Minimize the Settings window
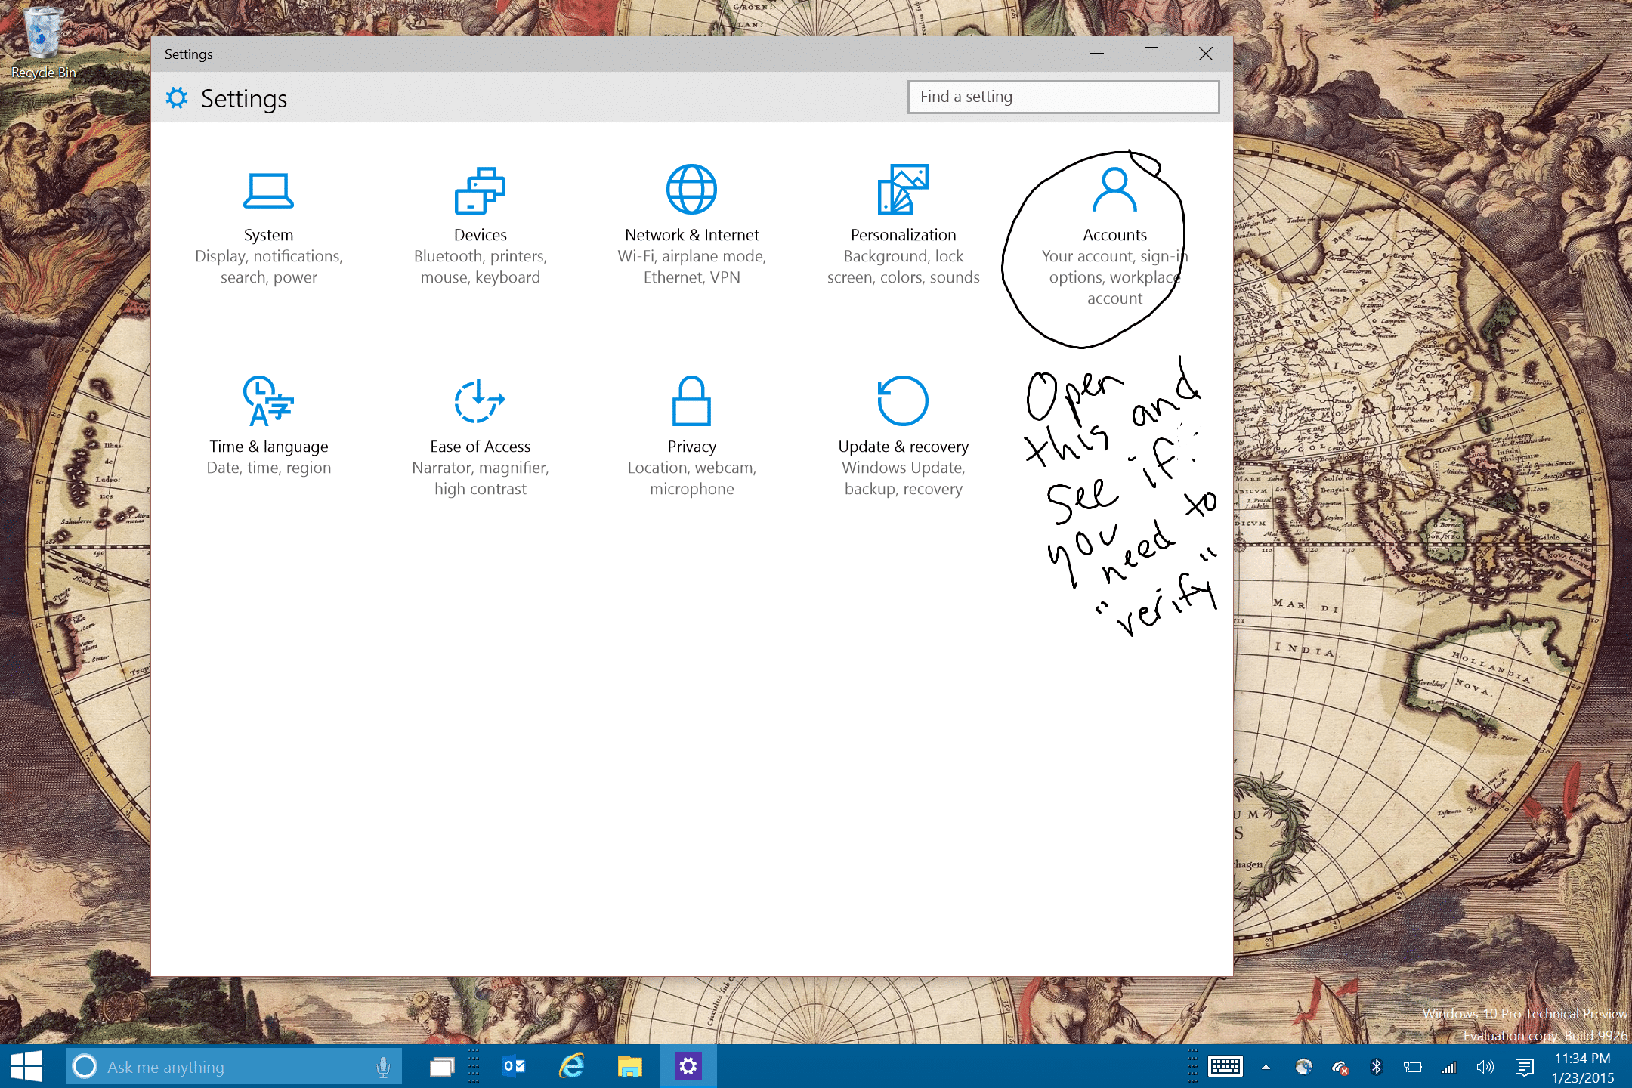The image size is (1632, 1088). tap(1097, 54)
